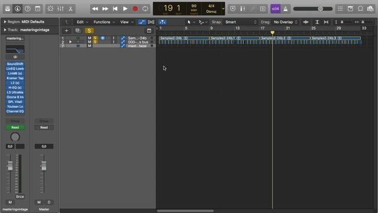Toggle vertical auto zoom button
Screen dimensions: 378x213
point(317,22)
